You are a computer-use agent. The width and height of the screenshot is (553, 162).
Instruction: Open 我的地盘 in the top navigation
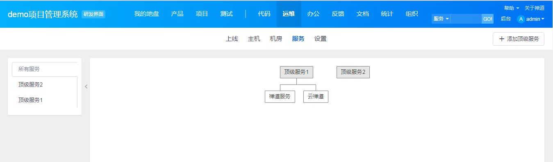click(x=146, y=13)
